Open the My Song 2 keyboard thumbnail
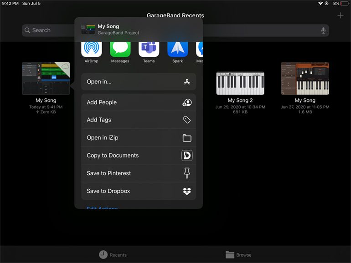 point(240,83)
